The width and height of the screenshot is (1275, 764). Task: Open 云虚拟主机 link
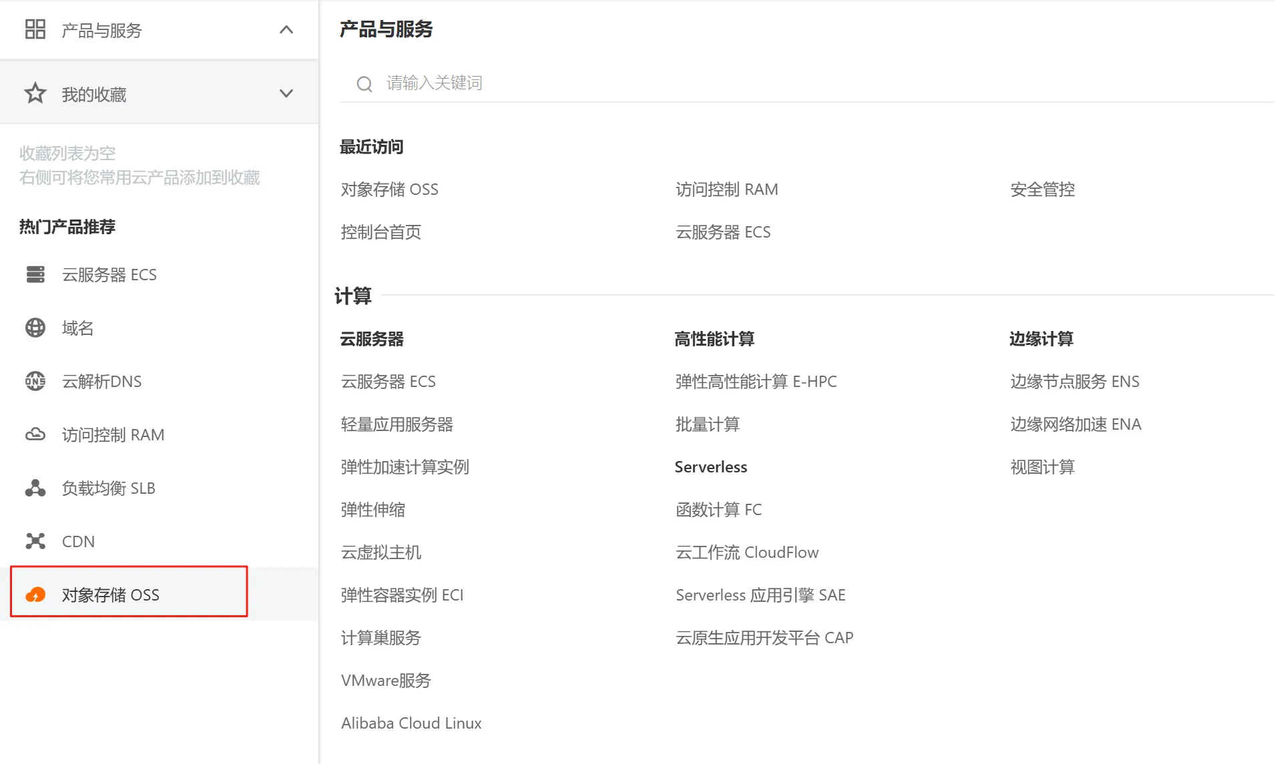381,552
